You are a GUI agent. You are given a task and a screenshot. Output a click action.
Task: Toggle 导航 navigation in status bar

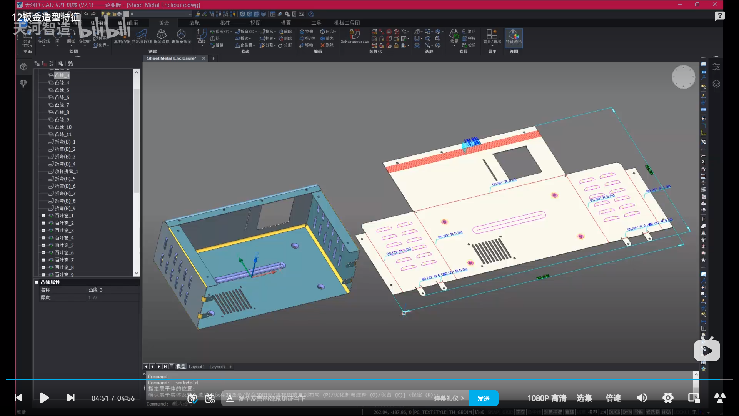tap(639, 412)
